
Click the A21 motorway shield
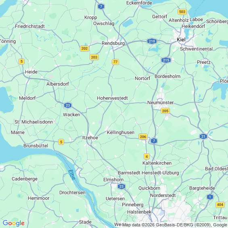pos(203,136)
